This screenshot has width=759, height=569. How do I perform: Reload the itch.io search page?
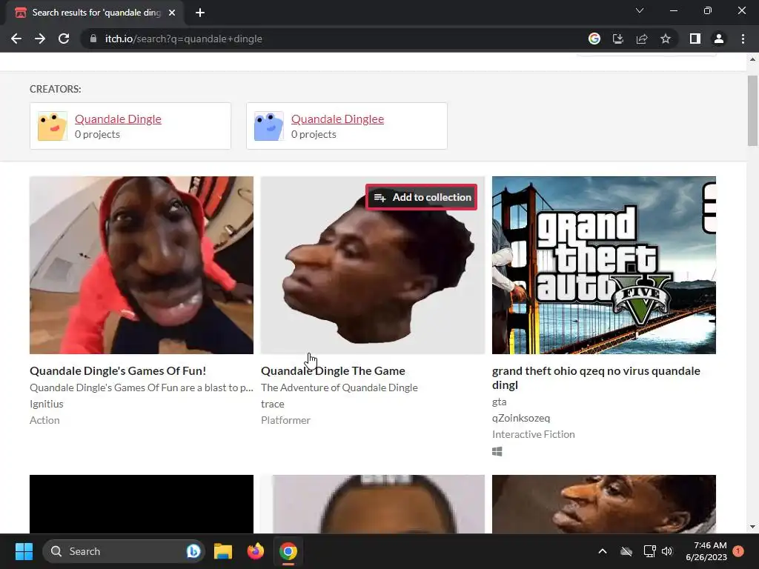[64, 39]
